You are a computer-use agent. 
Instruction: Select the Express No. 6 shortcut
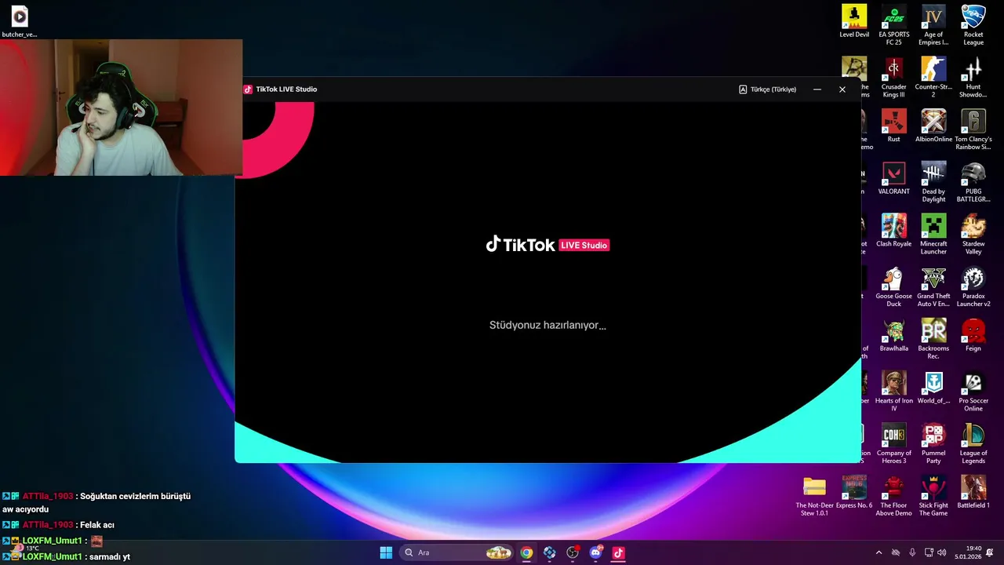854,492
